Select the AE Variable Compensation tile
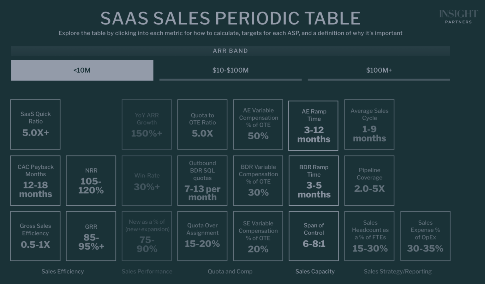485x284 pixels. coord(258,124)
